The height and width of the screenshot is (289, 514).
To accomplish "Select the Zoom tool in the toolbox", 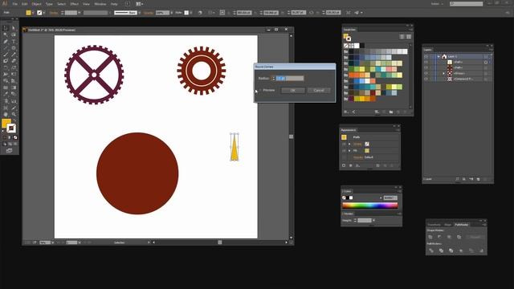I will click(x=14, y=114).
